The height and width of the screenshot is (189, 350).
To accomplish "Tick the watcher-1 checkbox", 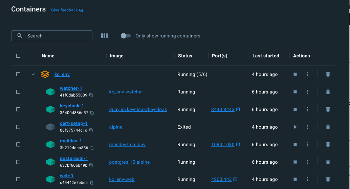I will pyautogui.click(x=18, y=92).
